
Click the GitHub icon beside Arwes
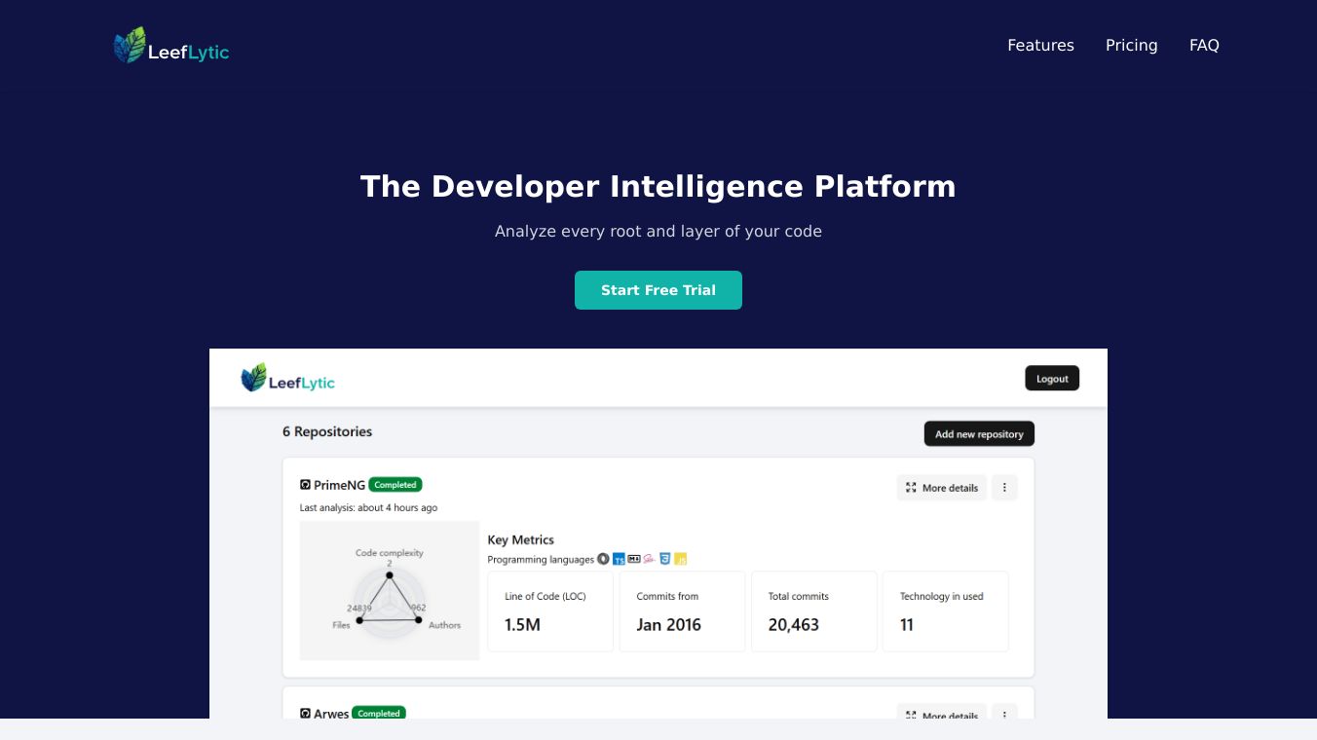pyautogui.click(x=305, y=714)
